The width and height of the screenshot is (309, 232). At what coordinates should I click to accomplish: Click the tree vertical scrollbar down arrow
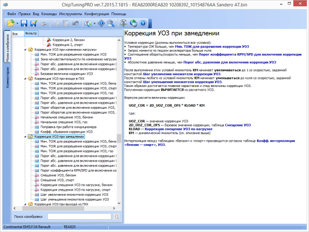tap(119, 203)
